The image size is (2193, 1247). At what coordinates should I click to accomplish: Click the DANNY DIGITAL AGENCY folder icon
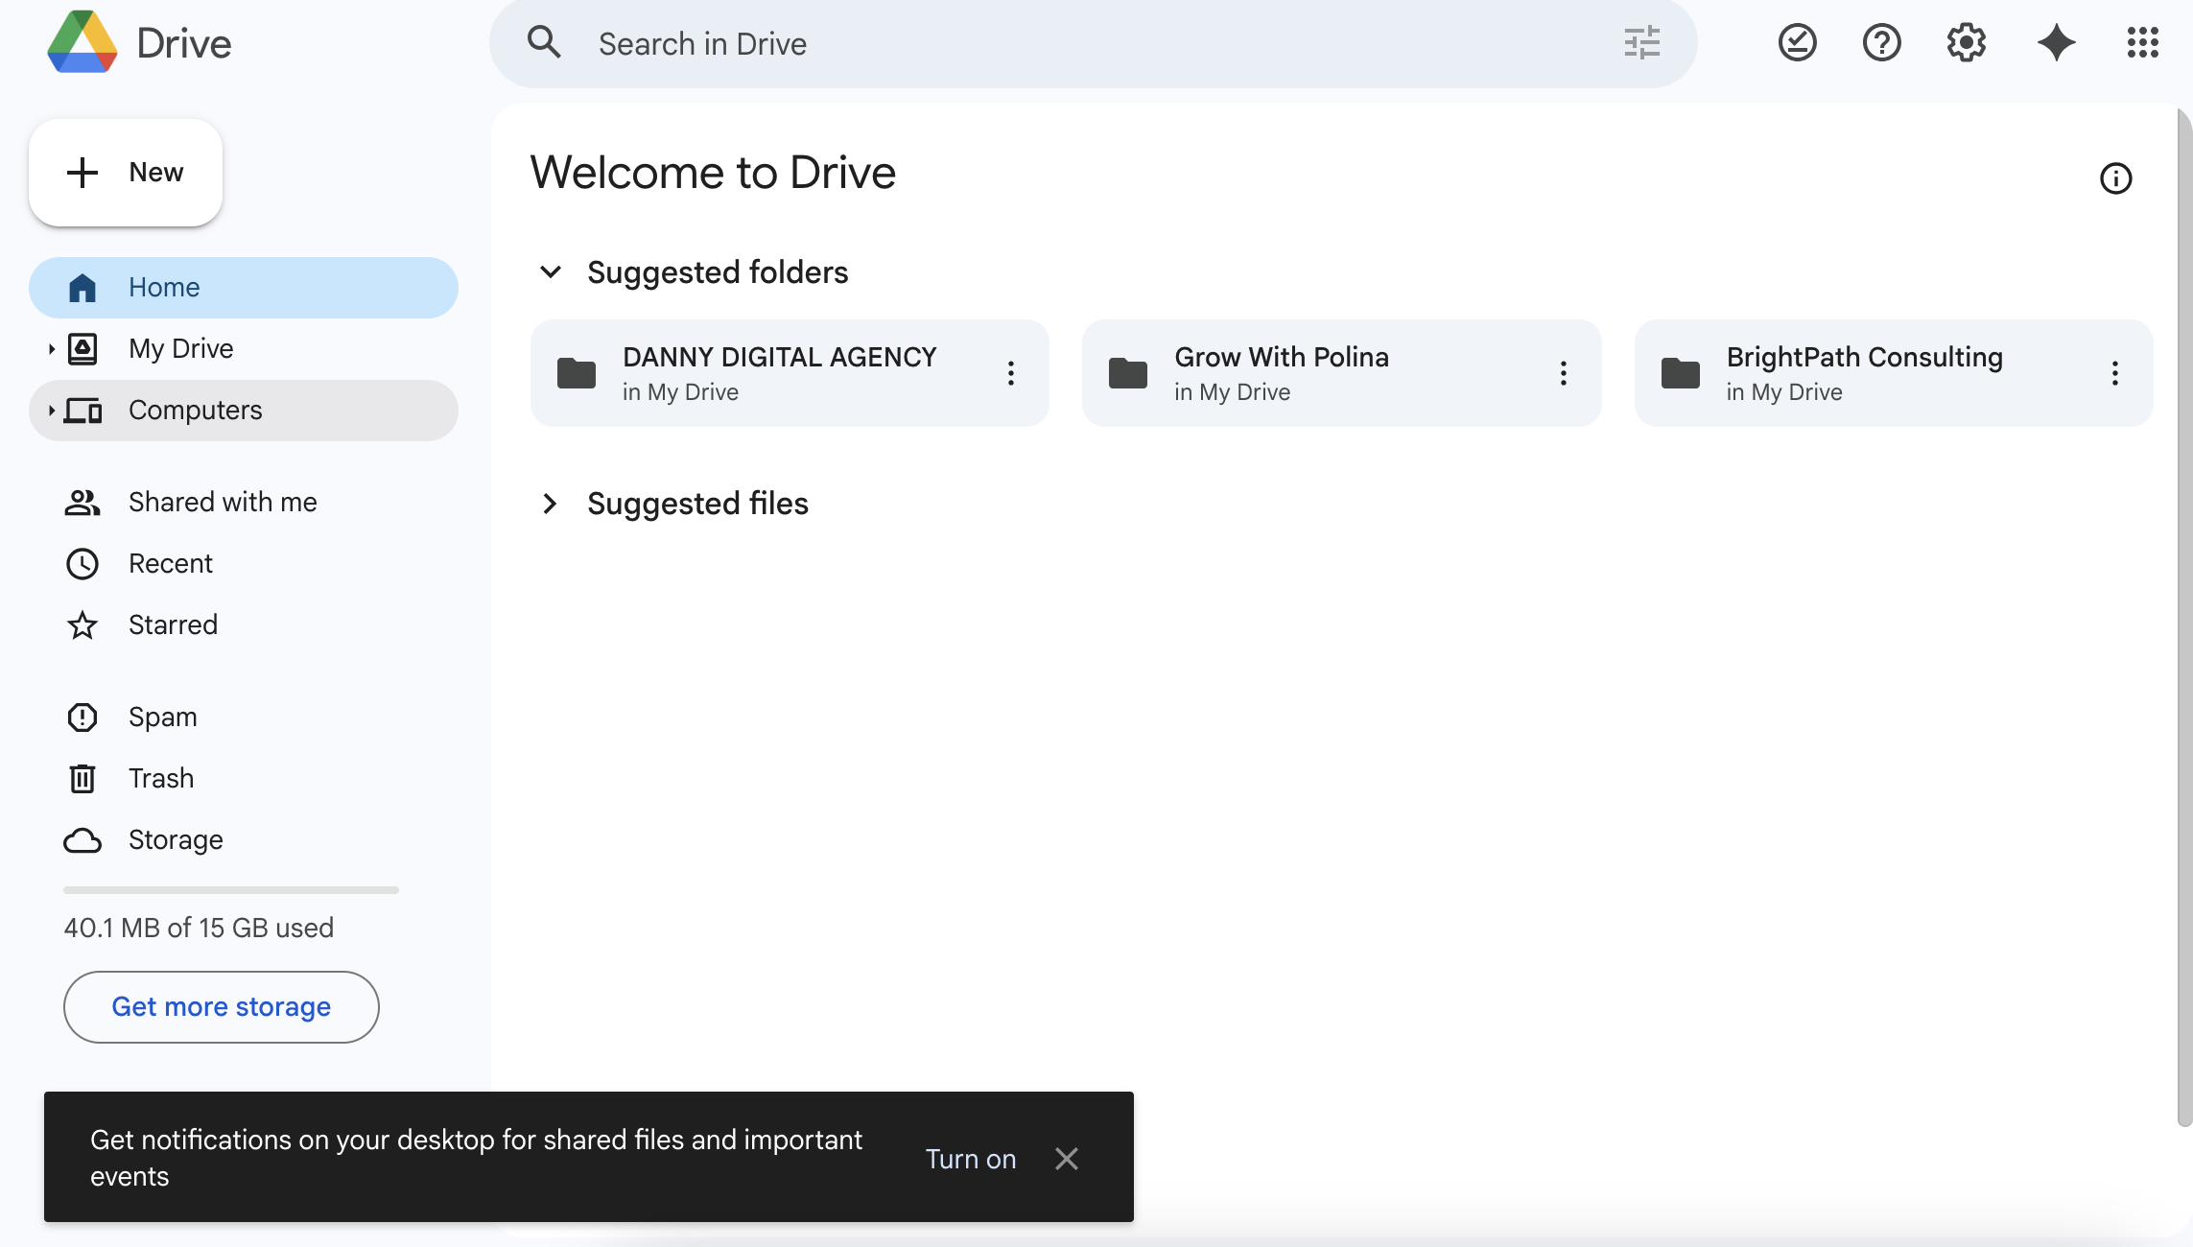click(x=577, y=373)
